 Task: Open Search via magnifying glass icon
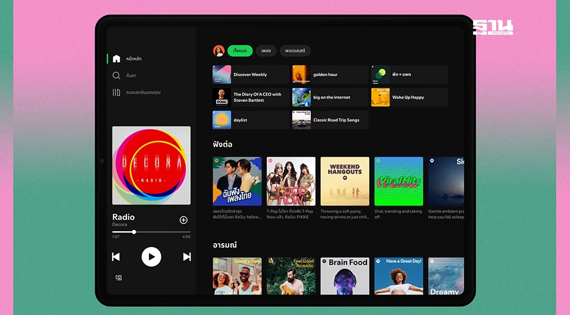point(116,75)
